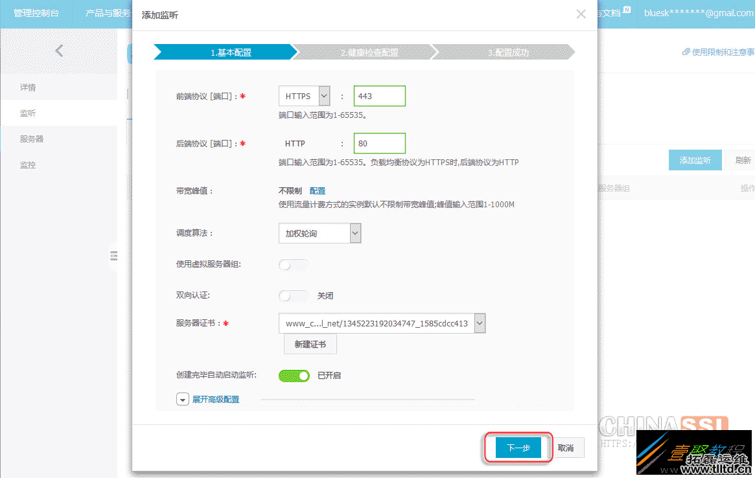Screen dimensions: 755x478
Task: Click the 新建证书 button
Action: pos(310,344)
